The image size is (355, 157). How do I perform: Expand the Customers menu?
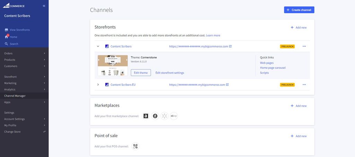(24, 66)
